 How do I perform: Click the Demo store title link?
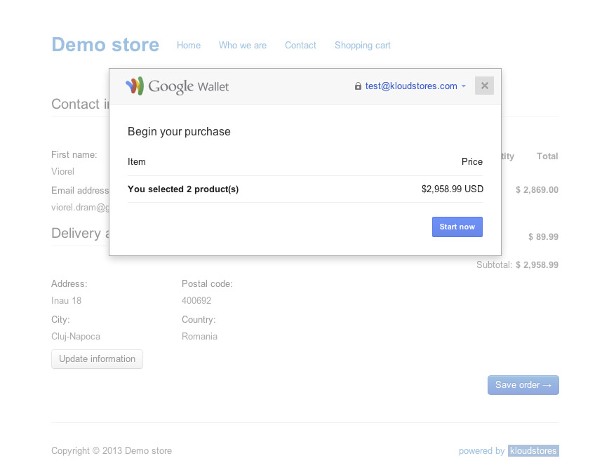point(105,45)
